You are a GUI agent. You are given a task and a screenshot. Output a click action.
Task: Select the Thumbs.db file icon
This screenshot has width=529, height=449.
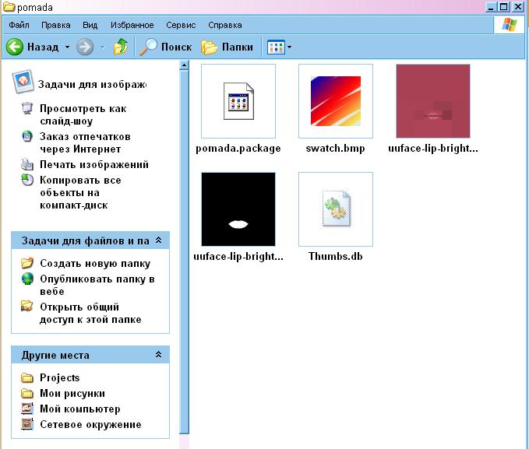[336, 209]
